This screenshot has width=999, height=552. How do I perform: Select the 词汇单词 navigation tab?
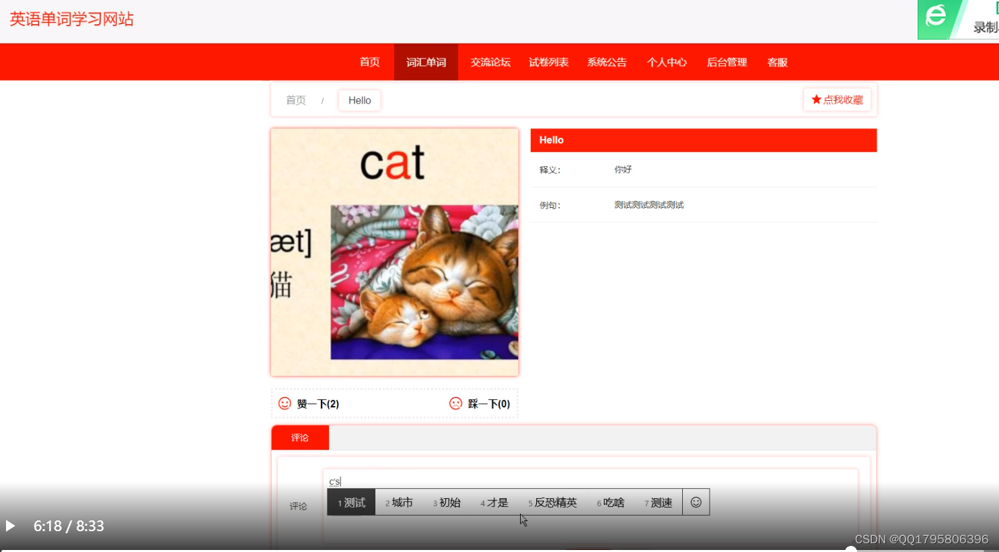click(426, 62)
